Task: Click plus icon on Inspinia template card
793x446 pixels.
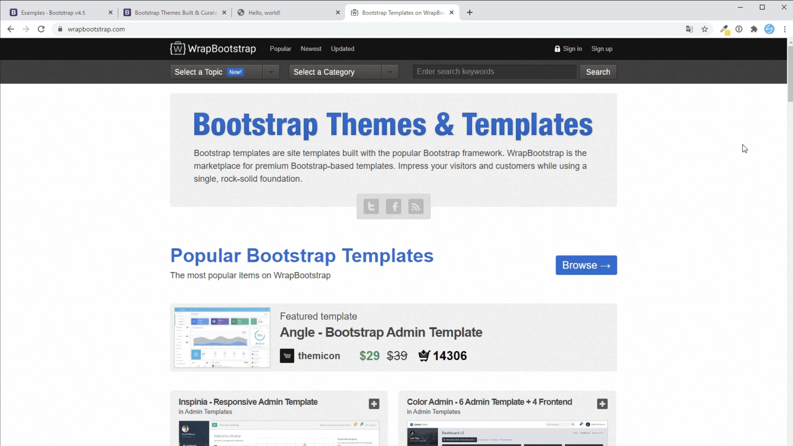Action: 374,404
